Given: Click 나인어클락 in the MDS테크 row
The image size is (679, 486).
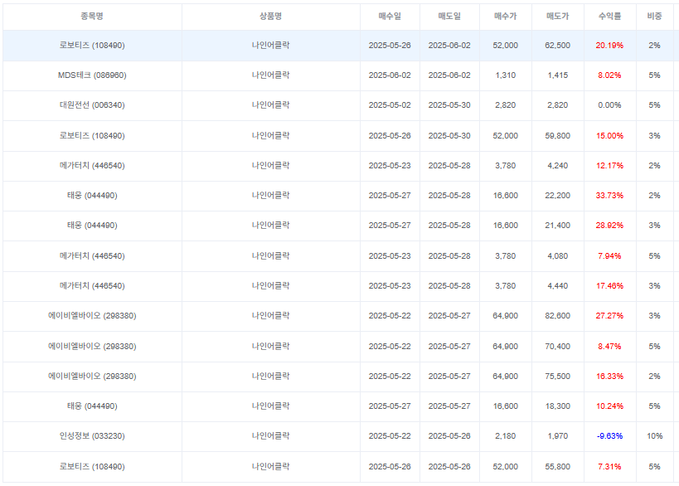Looking at the screenshot, I should 270,75.
